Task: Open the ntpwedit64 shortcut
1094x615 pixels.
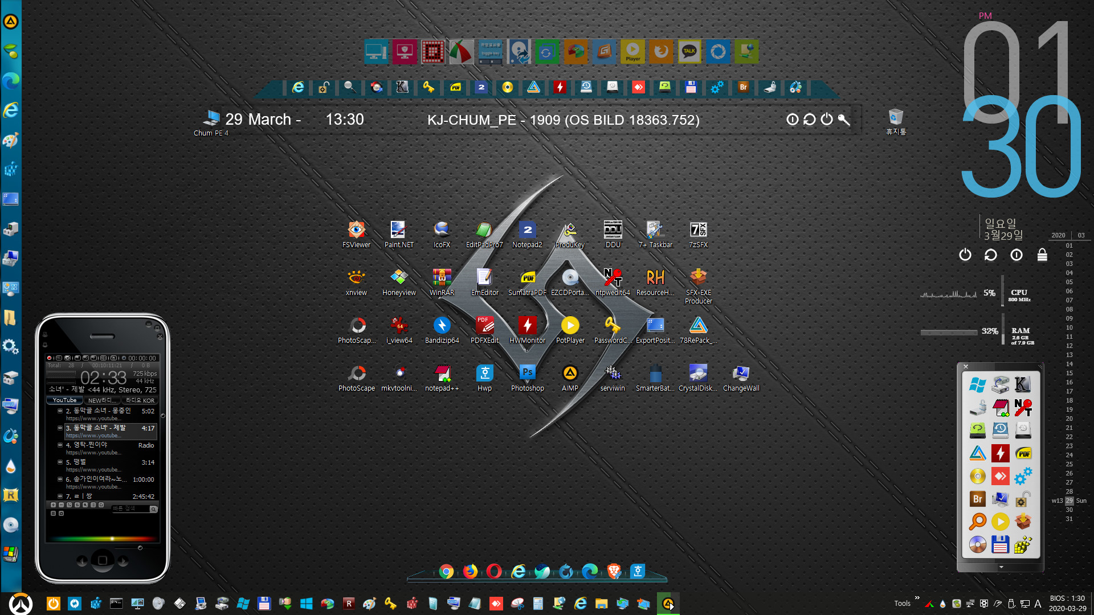Action: point(613,282)
